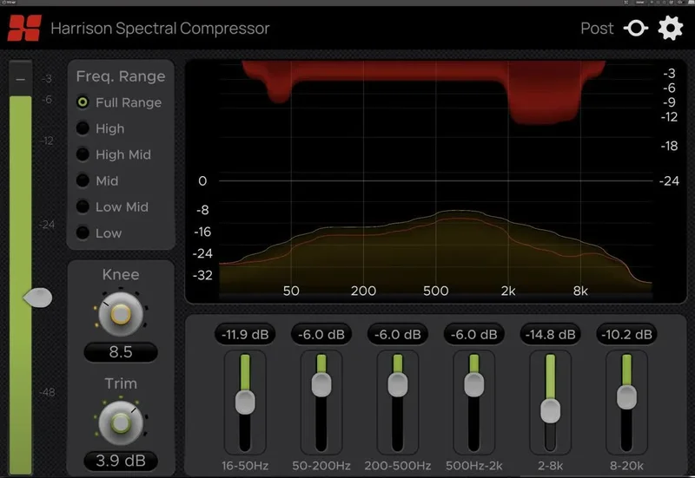Screen dimensions: 695x478
Task: Click the Knee value field 8.5
Action: [x=121, y=352]
